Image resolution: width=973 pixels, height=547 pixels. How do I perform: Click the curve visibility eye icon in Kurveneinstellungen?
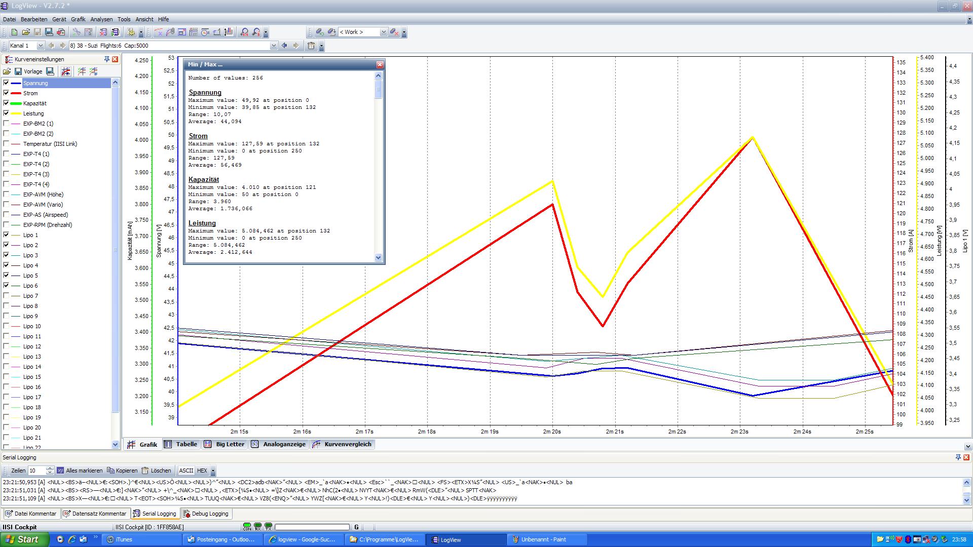tap(65, 71)
